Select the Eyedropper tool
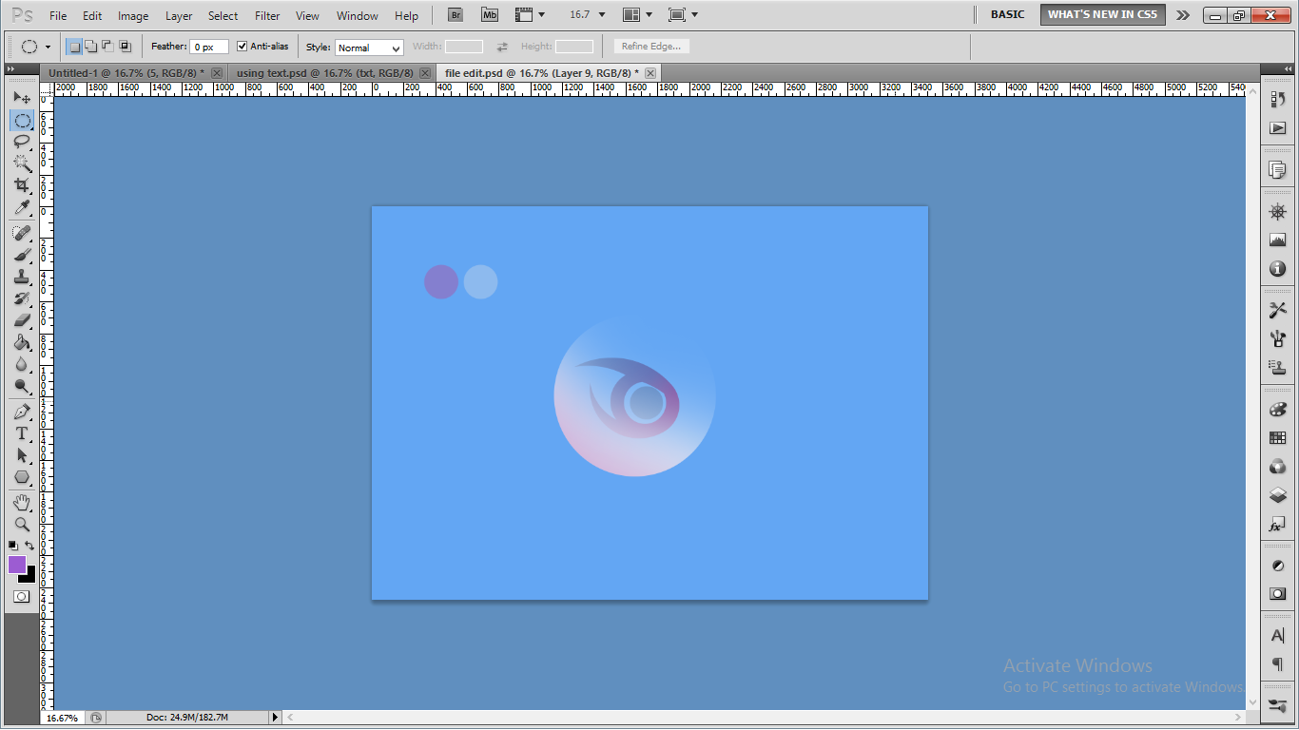The width and height of the screenshot is (1299, 730). pyautogui.click(x=21, y=207)
